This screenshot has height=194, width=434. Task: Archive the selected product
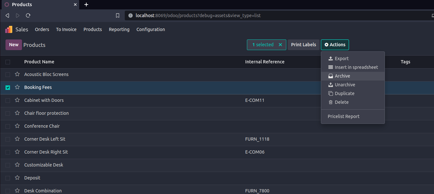tap(353, 76)
